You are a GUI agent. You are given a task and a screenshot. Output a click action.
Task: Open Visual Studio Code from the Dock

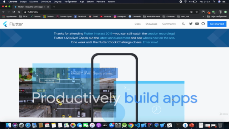[137, 125]
